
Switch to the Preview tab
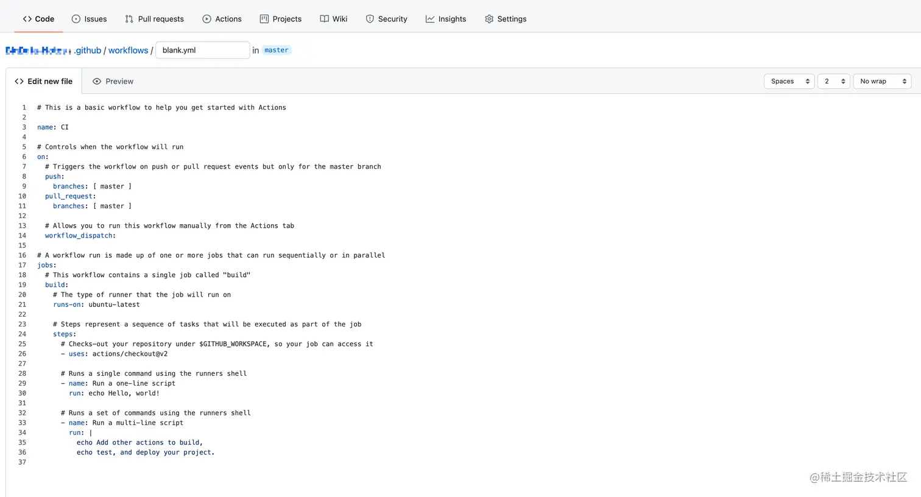coord(113,81)
